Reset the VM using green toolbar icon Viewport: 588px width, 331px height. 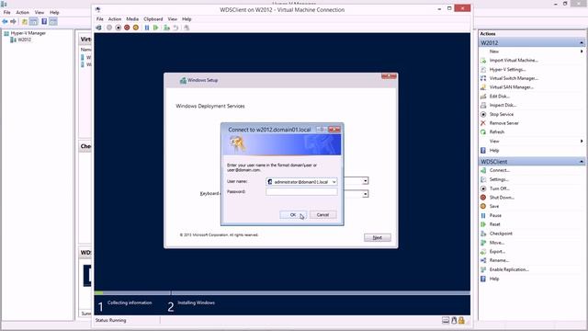click(155, 28)
